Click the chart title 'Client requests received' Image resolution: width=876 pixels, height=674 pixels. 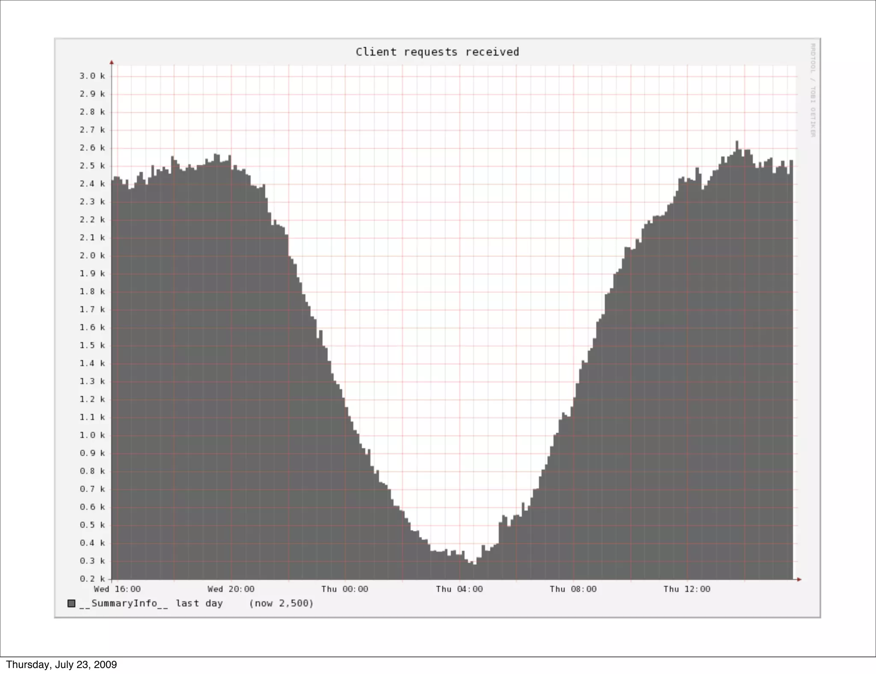(x=437, y=52)
